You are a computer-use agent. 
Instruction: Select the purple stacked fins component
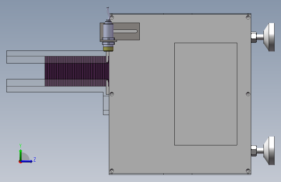tap(77, 71)
